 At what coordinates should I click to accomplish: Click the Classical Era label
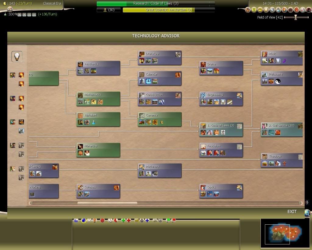coord(52,3)
